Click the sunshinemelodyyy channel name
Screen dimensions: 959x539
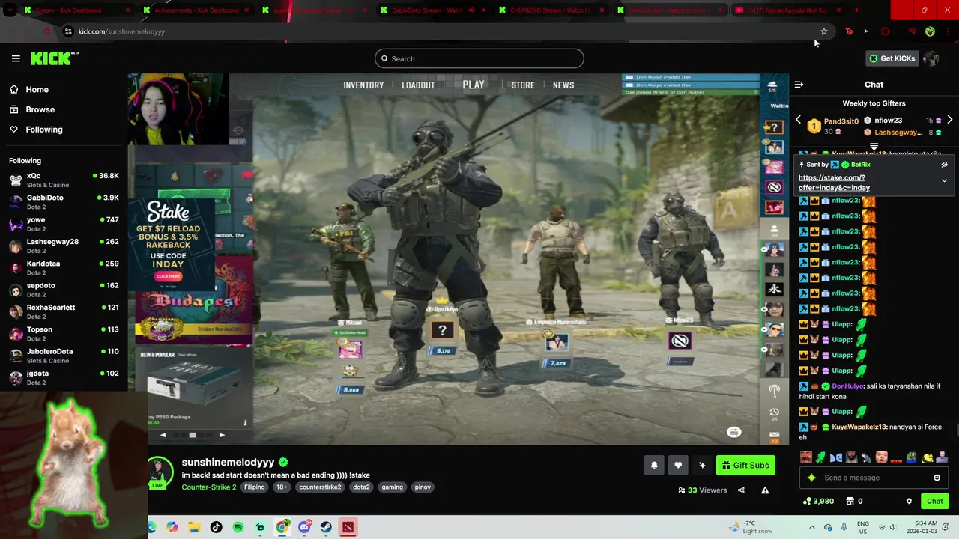click(228, 463)
